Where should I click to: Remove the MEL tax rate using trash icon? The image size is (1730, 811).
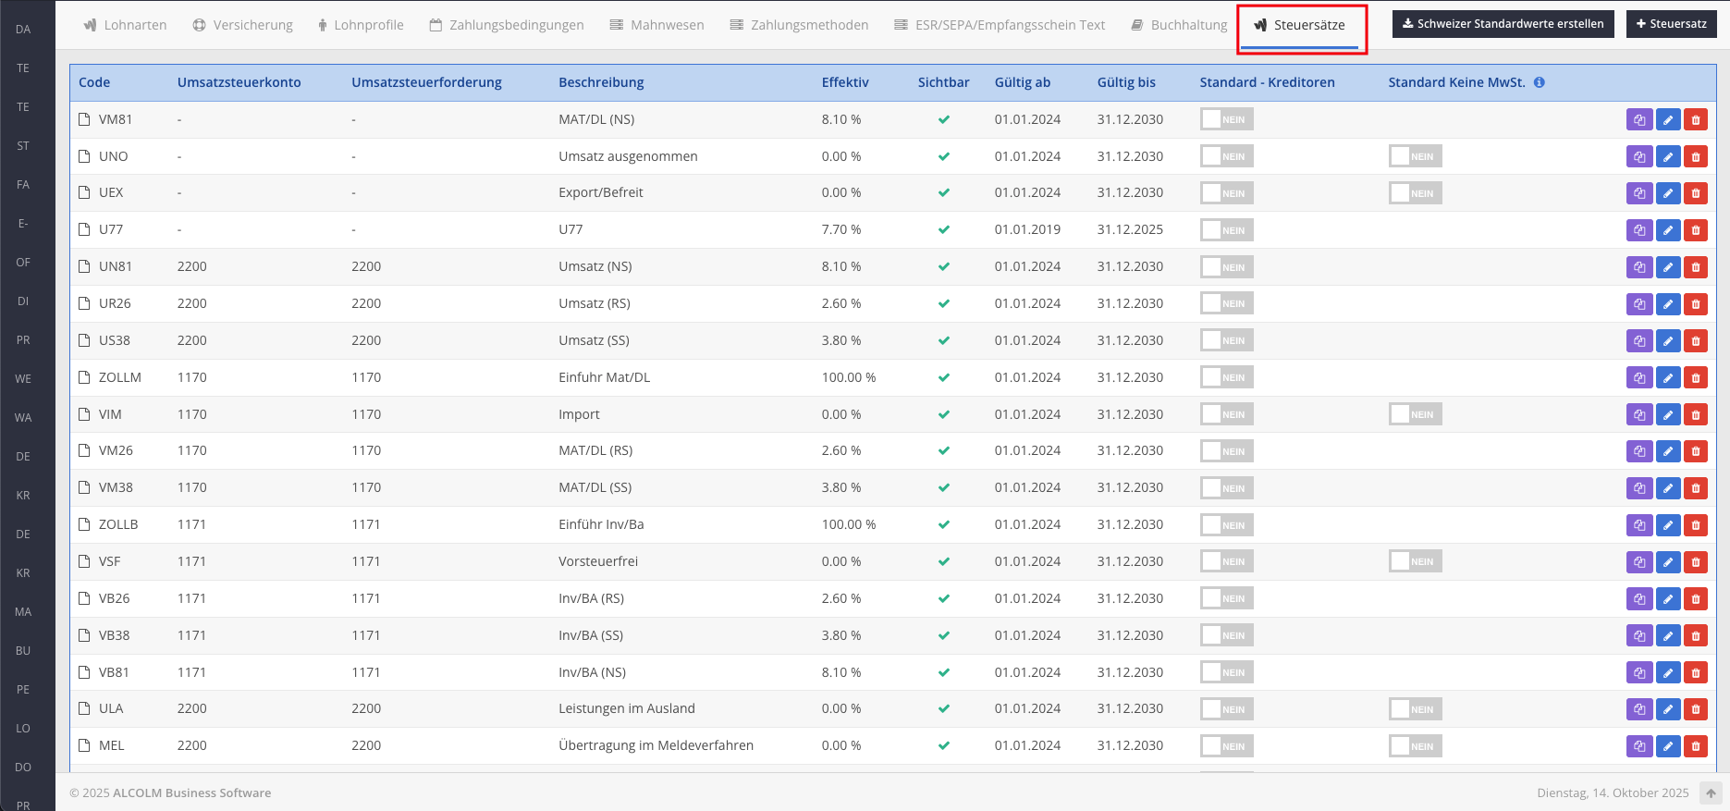coord(1695,746)
